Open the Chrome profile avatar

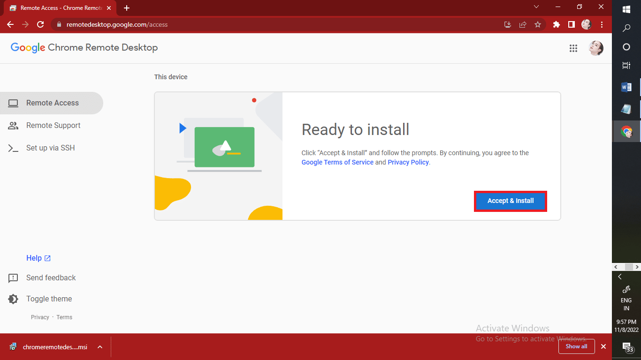click(x=586, y=24)
